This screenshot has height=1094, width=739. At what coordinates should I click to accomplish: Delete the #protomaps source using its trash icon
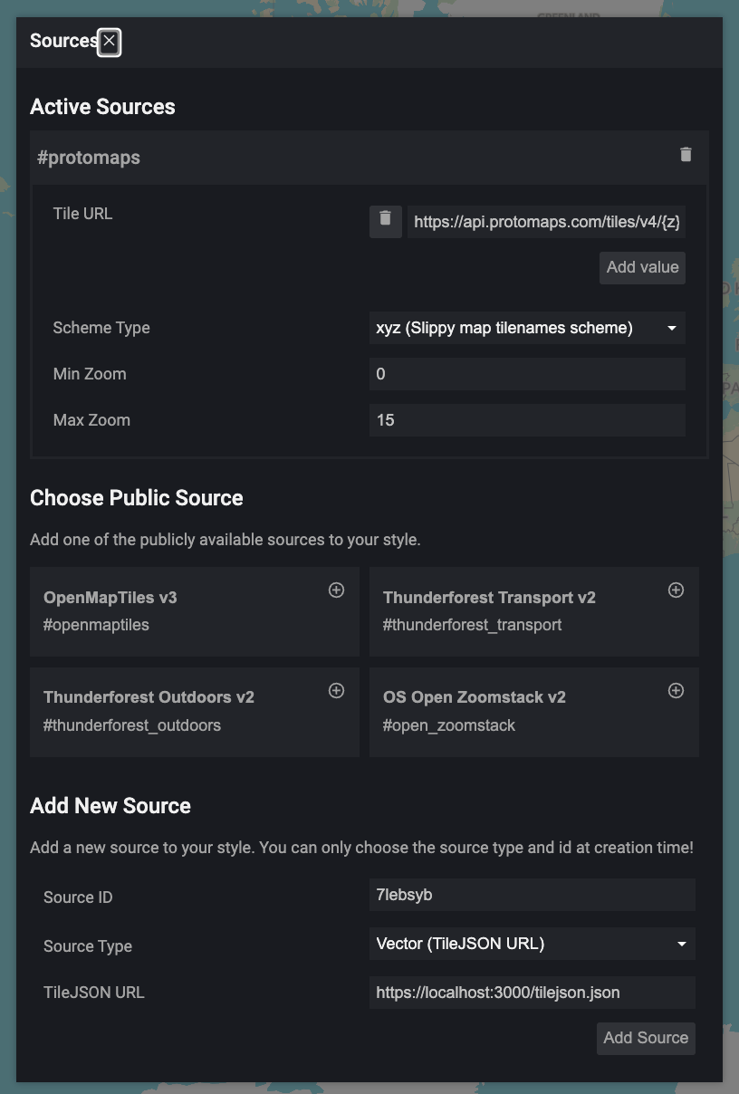pyautogui.click(x=686, y=156)
